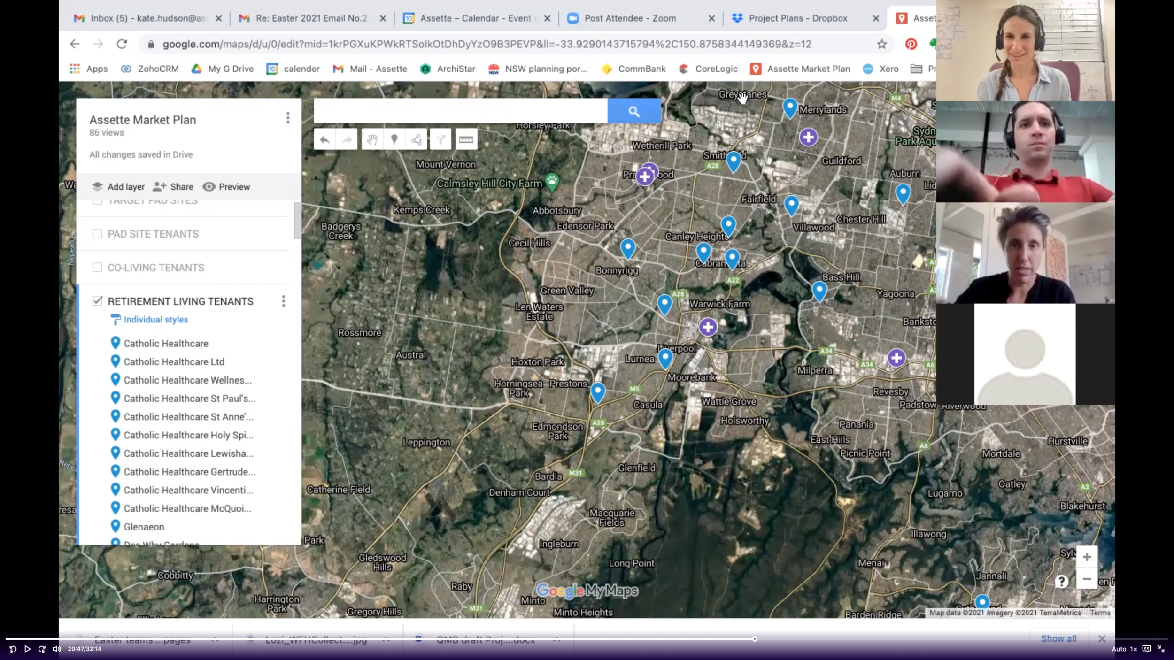
Task: Open NSW planning portal bookmark
Action: [538, 69]
